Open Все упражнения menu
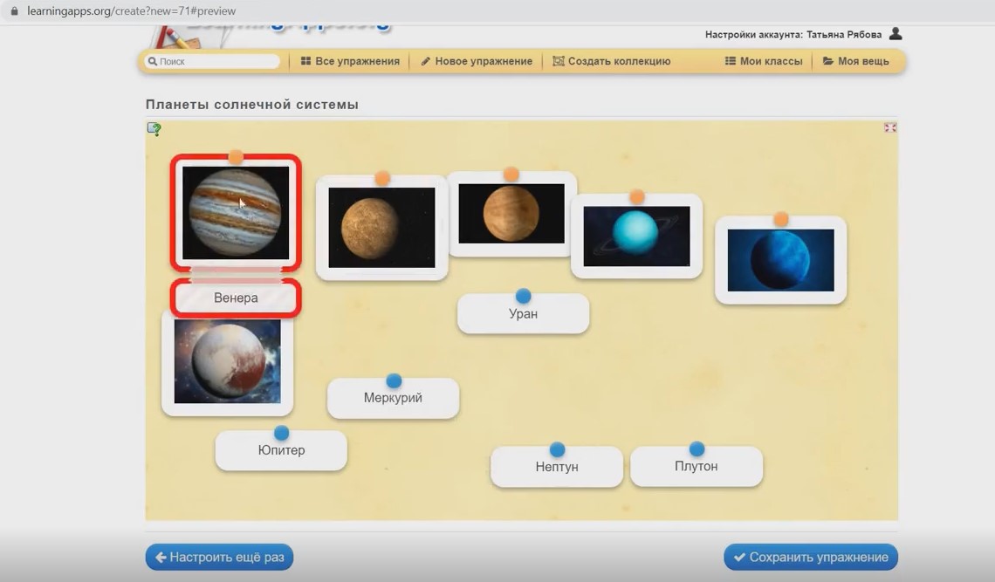 coord(350,61)
